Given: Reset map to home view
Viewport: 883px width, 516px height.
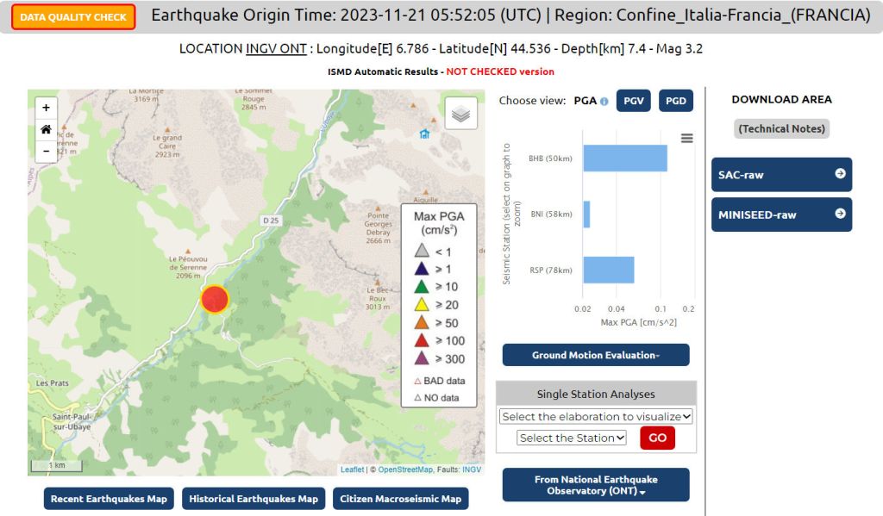Looking at the screenshot, I should point(46,129).
